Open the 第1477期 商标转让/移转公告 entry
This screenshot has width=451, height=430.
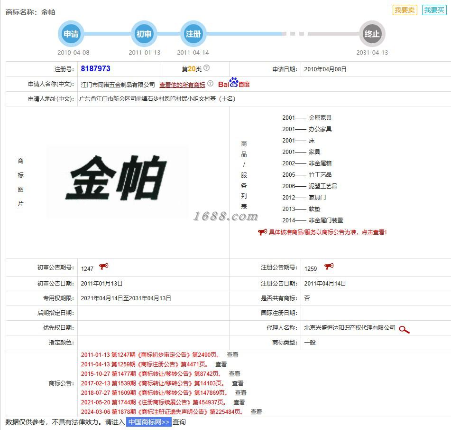[x=151, y=374]
